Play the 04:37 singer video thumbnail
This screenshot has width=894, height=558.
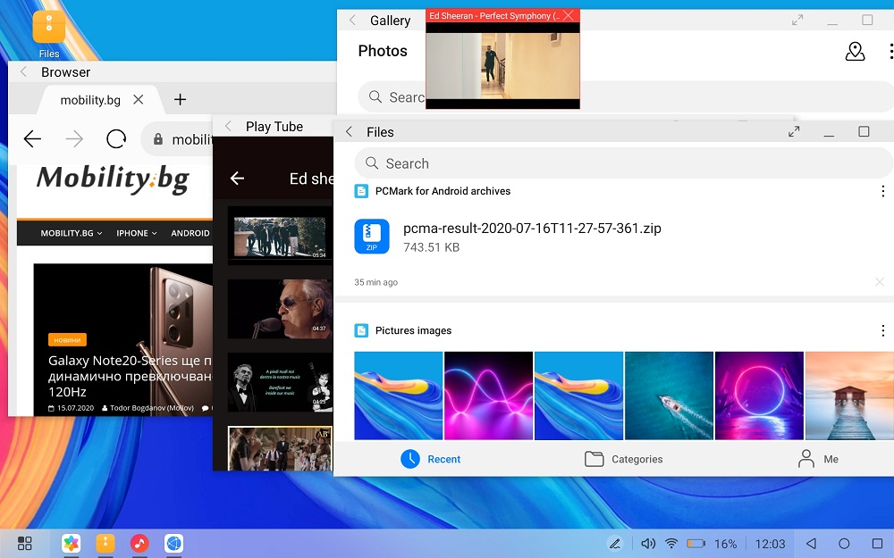click(280, 309)
